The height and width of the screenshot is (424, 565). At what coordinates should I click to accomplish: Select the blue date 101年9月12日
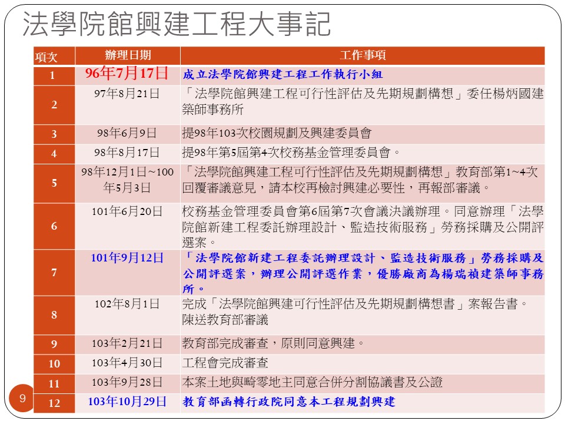[x=127, y=258]
